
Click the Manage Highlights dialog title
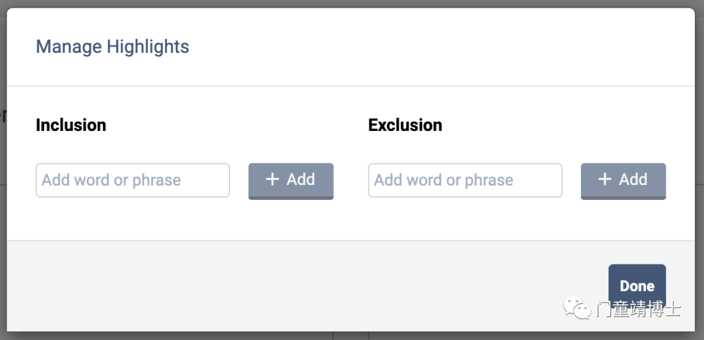112,47
